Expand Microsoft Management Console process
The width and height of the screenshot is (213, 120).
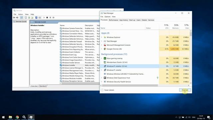[102, 45]
